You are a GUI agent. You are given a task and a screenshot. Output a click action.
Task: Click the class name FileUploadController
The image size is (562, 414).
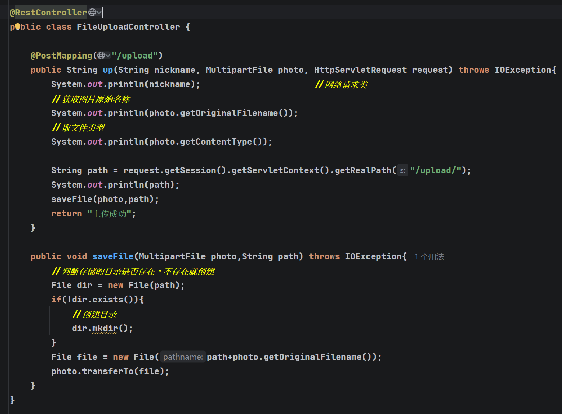[x=128, y=27]
